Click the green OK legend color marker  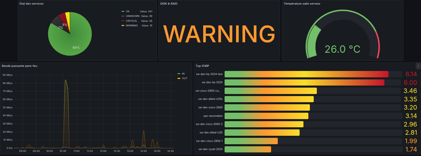point(123,12)
